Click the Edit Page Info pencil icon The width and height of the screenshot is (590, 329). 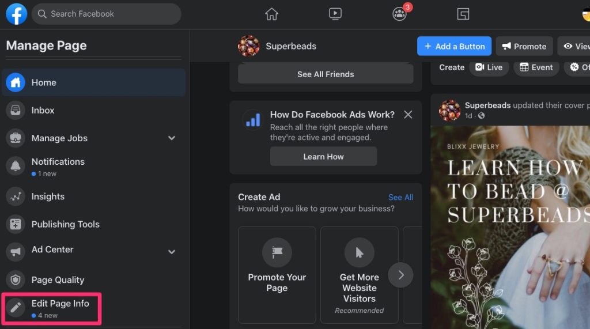click(16, 308)
